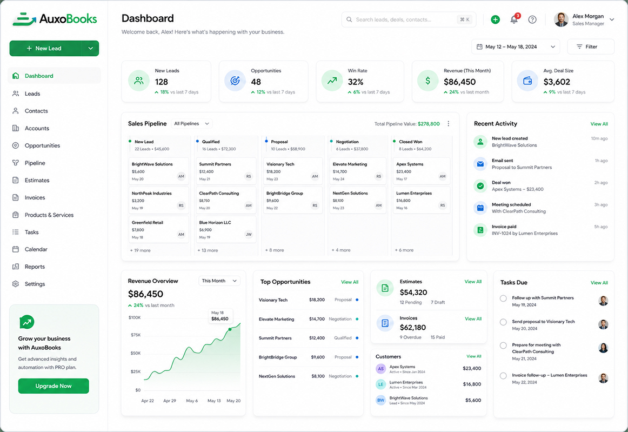Tick Invoice follow-up Lumen Enterprises task
Image resolution: width=628 pixels, height=432 pixels.
coord(504,375)
